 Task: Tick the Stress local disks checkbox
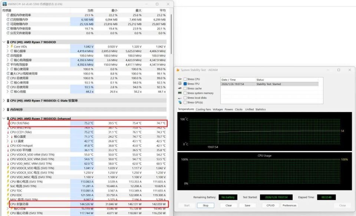pyautogui.click(x=185, y=98)
